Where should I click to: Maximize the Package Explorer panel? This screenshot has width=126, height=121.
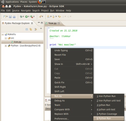point(42,23)
